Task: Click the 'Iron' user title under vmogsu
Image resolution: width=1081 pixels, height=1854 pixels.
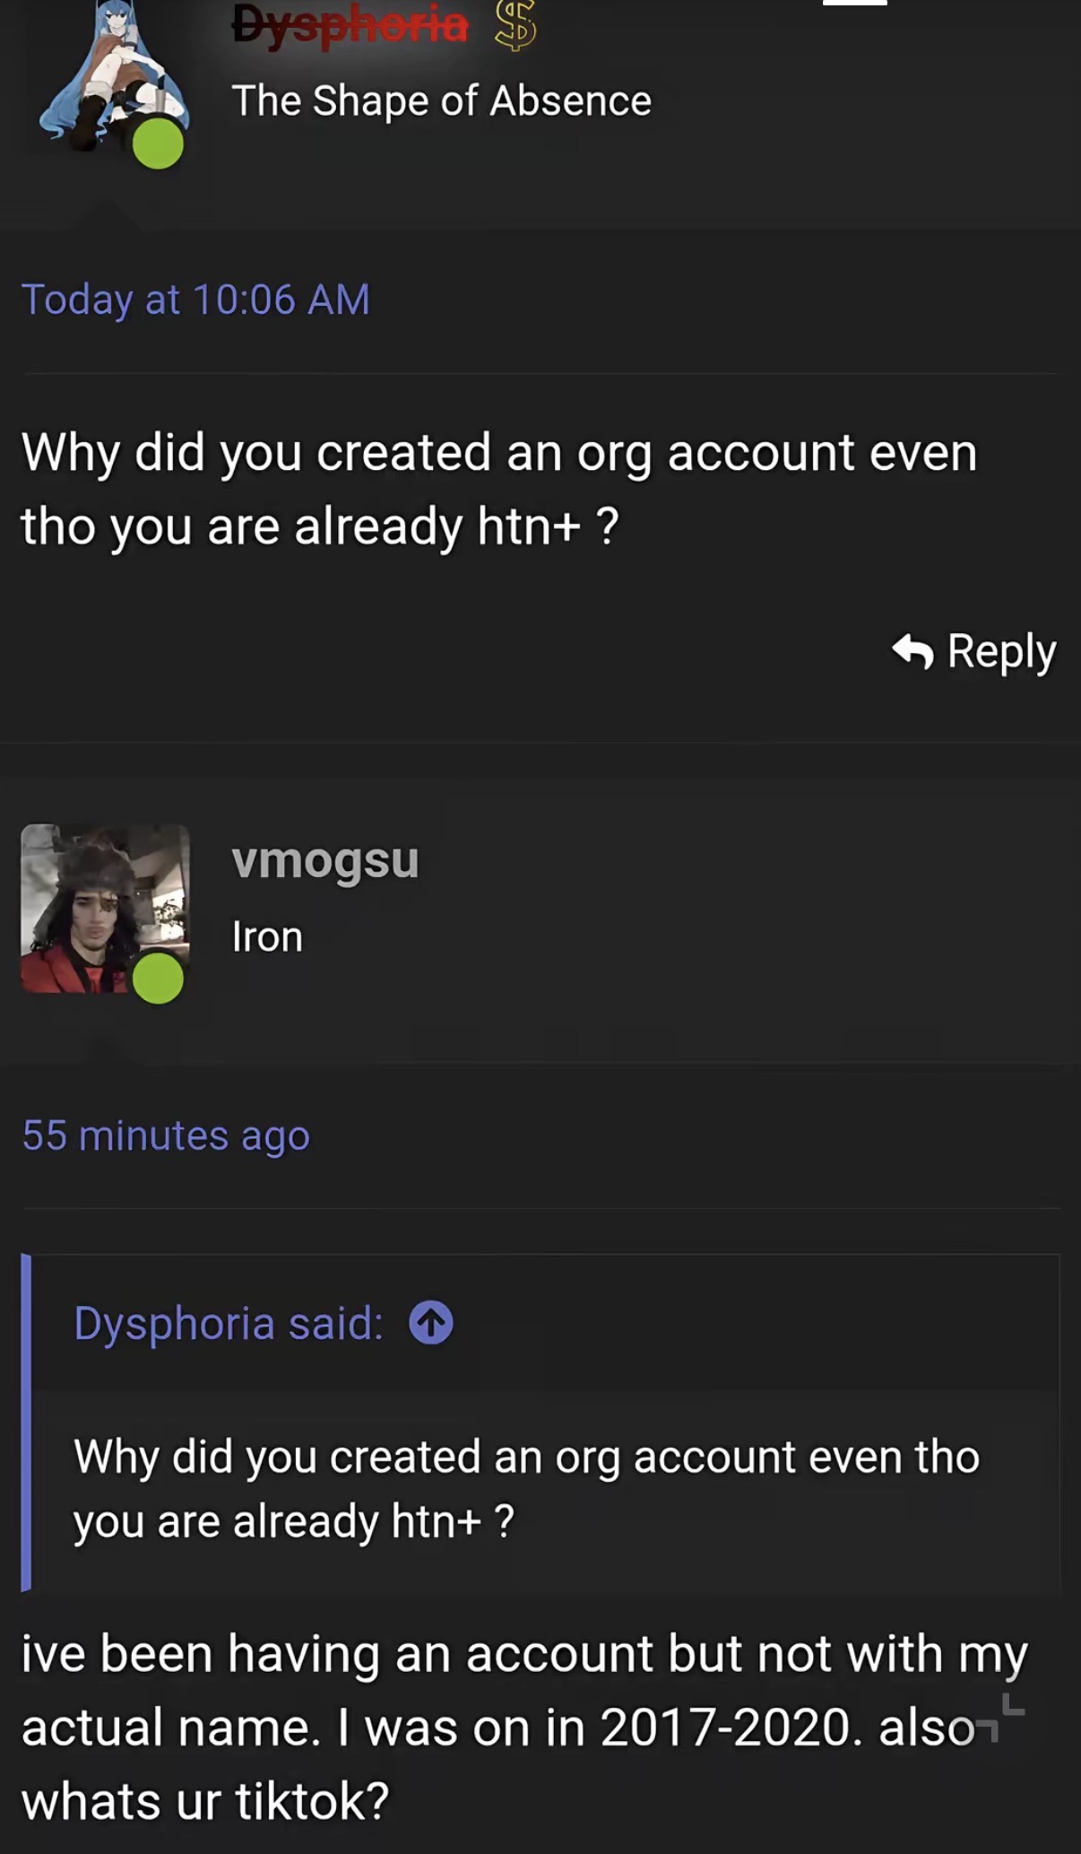Action: (x=267, y=937)
